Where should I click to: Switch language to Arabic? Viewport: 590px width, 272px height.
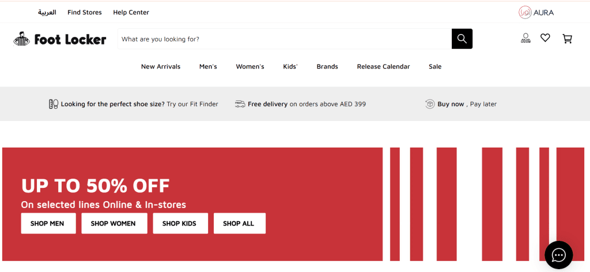pyautogui.click(x=47, y=12)
